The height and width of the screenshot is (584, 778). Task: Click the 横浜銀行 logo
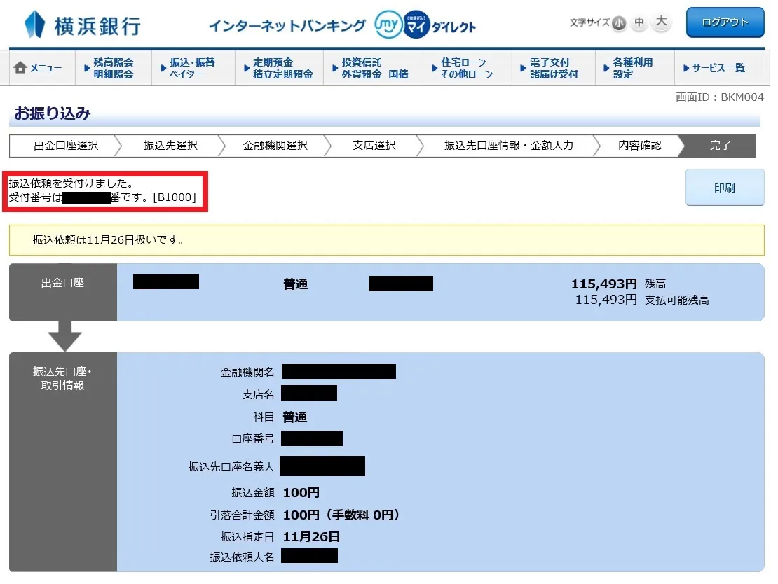(x=83, y=25)
